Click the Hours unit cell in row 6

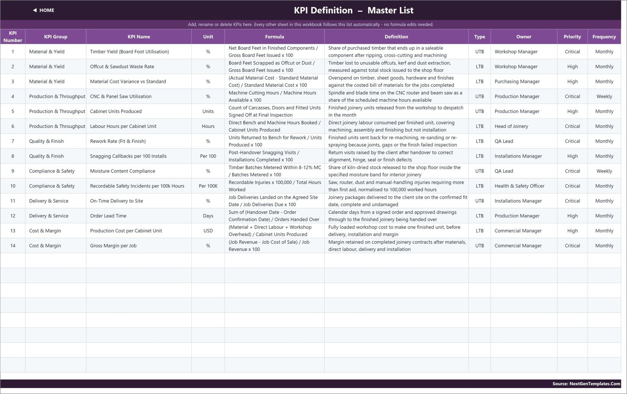208,126
